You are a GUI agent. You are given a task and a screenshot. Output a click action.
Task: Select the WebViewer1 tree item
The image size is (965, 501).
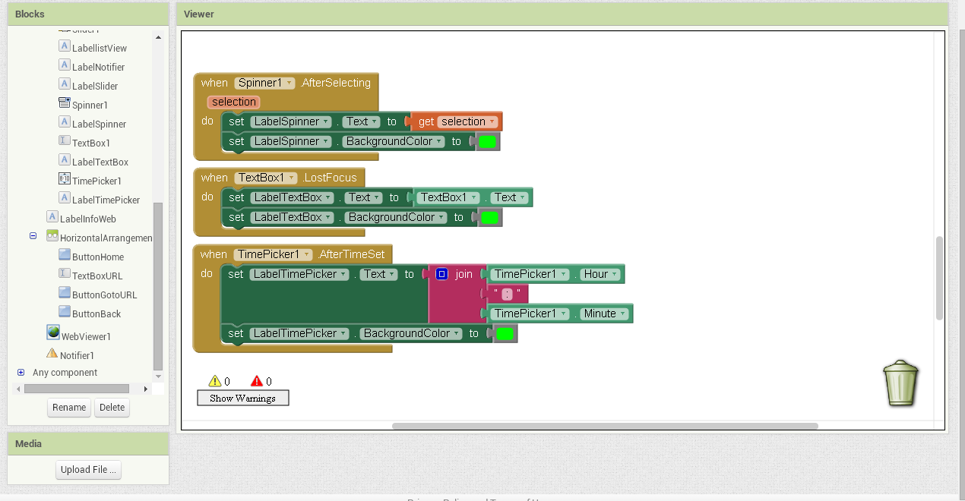(86, 336)
